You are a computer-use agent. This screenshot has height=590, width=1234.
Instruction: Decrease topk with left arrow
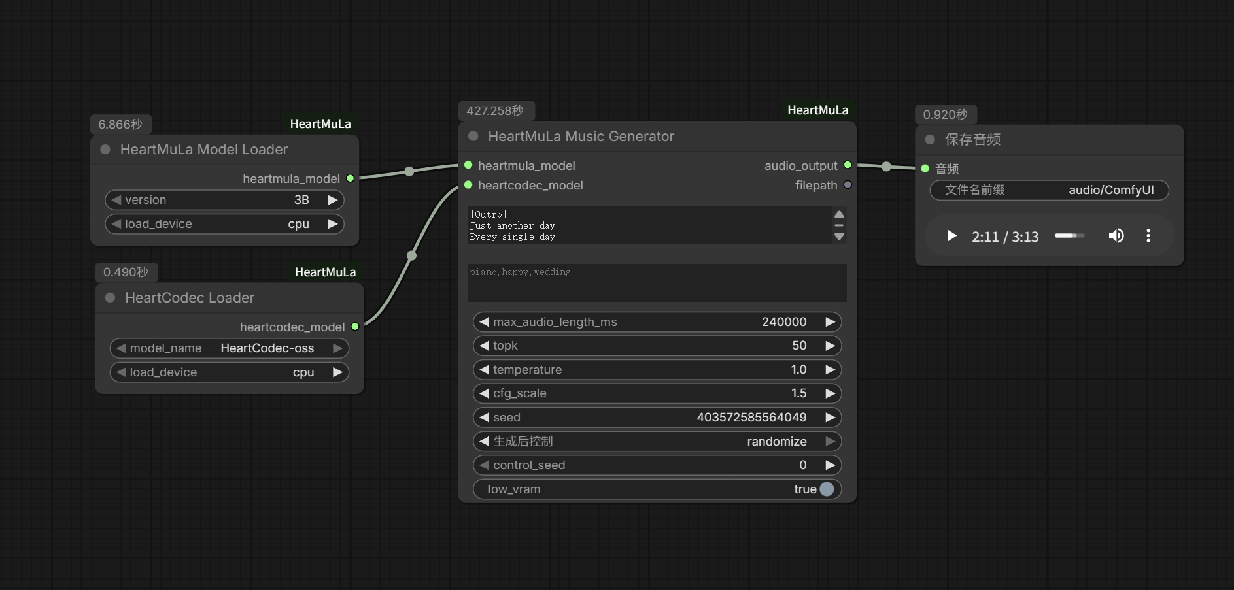pos(485,346)
